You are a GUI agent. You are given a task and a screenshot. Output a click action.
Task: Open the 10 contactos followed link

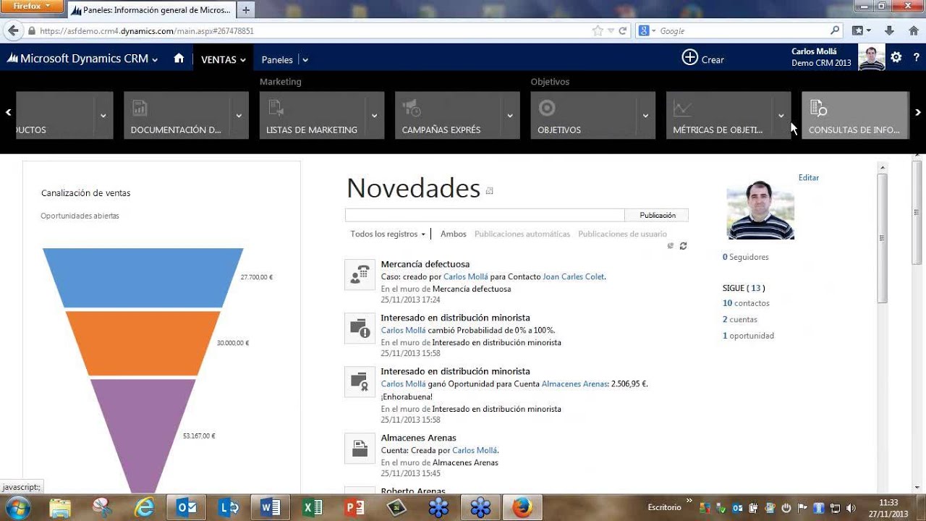(746, 303)
